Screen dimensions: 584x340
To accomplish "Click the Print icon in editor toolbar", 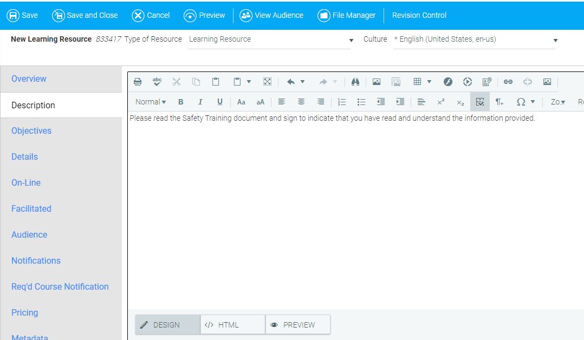I will pos(138,82).
